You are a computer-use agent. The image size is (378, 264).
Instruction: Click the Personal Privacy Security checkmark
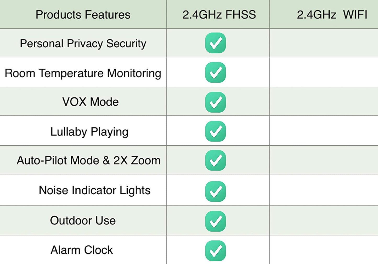[x=215, y=43]
